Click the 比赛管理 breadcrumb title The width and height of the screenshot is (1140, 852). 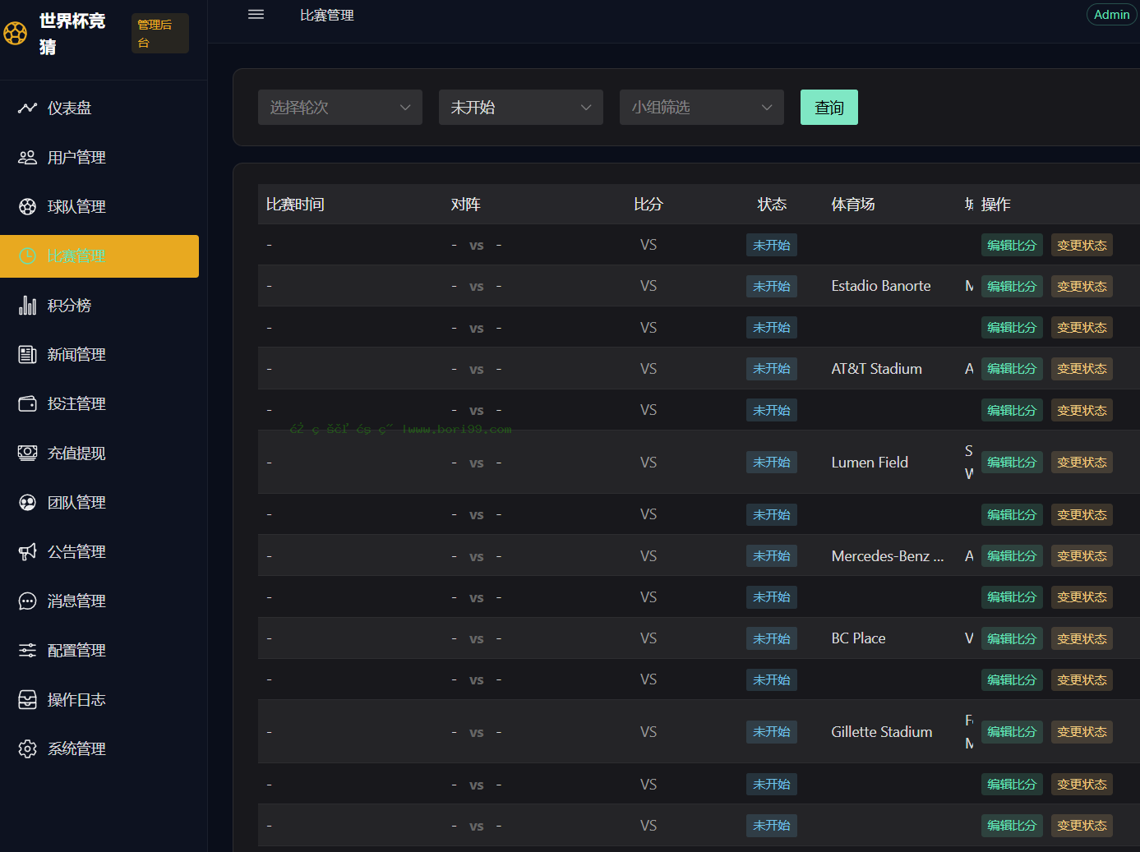327,15
